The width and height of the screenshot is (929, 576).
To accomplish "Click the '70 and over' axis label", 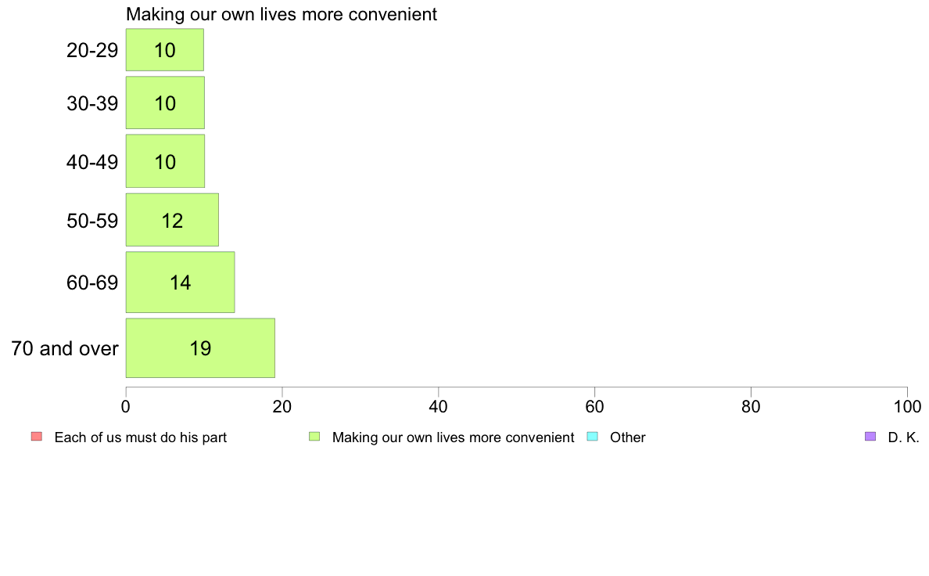I will (65, 348).
